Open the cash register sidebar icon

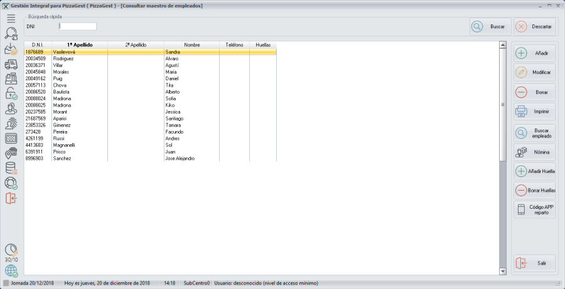11,78
